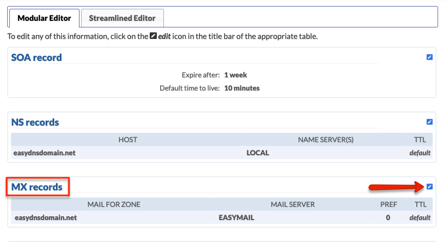Open the SOA record edit icon
This screenshot has height=242, width=448.
(x=429, y=57)
